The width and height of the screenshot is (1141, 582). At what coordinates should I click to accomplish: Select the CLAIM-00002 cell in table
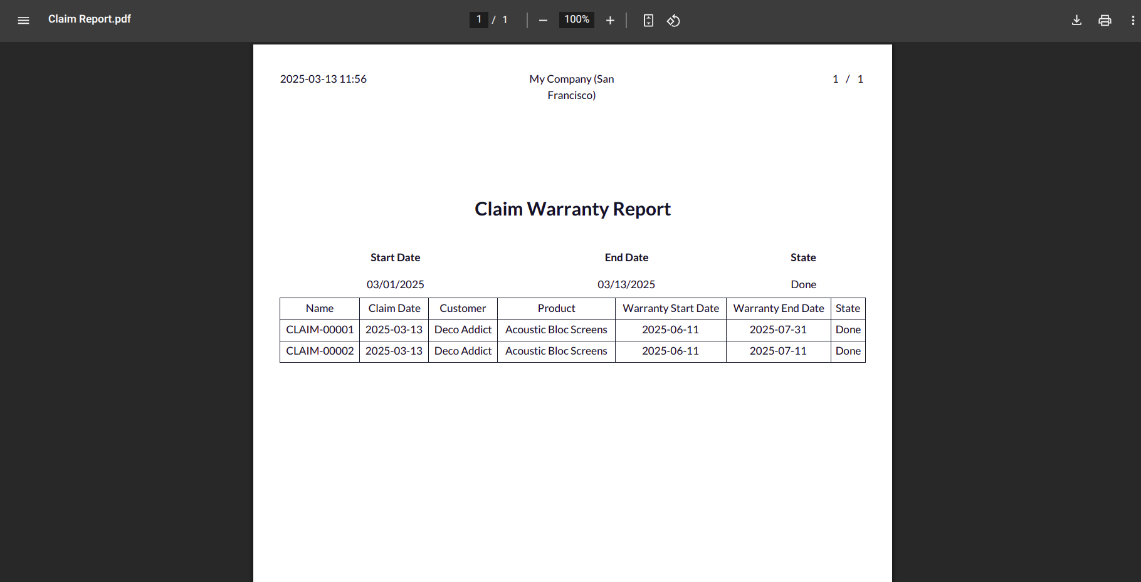[x=320, y=351]
